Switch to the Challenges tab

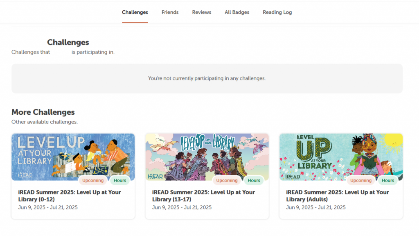[135, 12]
